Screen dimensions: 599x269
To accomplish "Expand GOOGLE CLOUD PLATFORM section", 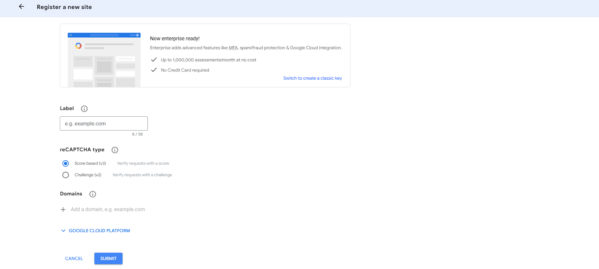I will 95,231.
